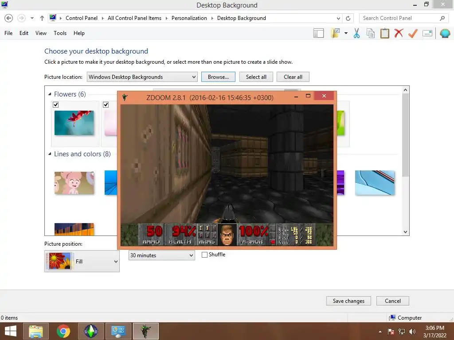This screenshot has height=340, width=454.
Task: Open the Picture position Fill dropdown
Action: coord(82,261)
